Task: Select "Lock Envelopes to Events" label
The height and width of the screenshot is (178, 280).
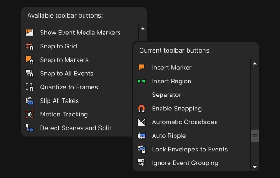Action: tap(190, 150)
